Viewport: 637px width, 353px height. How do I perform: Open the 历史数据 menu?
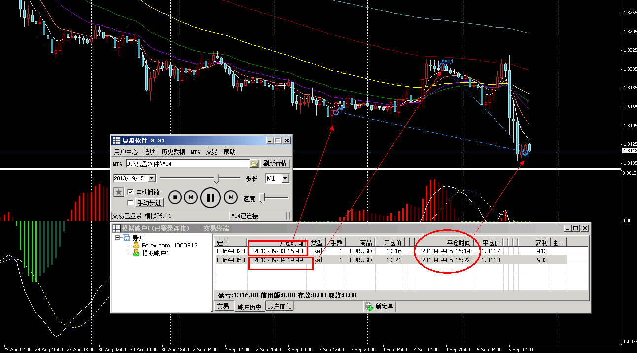tap(173, 152)
